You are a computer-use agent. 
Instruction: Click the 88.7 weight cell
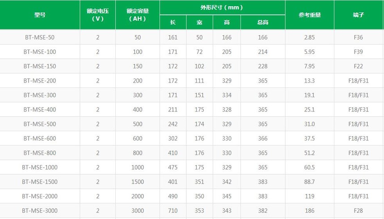tap(309, 182)
